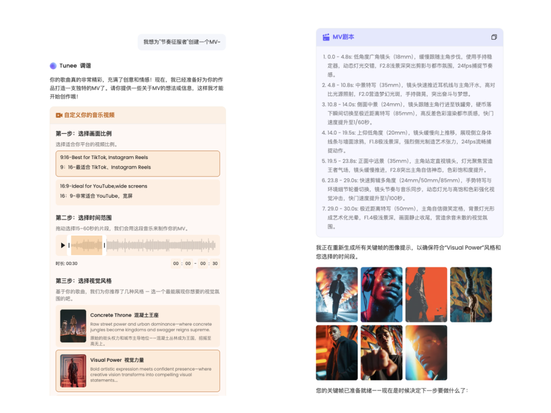This screenshot has height=413, width=551.
Task: Open the graffiti handstand keyframe thumbnail
Action: coord(471,295)
